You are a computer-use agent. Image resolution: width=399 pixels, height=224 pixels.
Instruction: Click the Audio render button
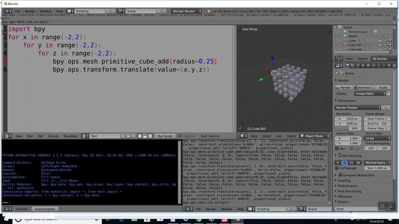382,87
